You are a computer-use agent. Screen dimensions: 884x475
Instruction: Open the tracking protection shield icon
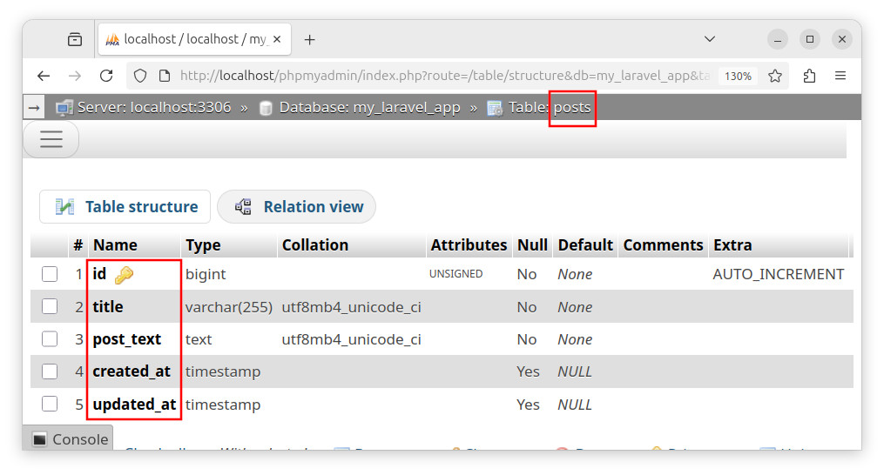(x=140, y=76)
